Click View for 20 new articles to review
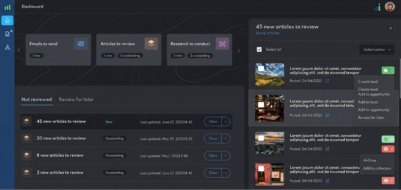 point(213,138)
